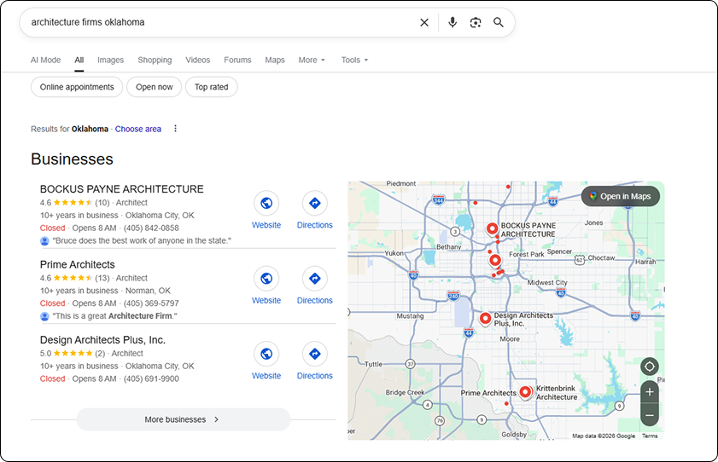Open Website globe icon for Bockus Payne

point(266,203)
